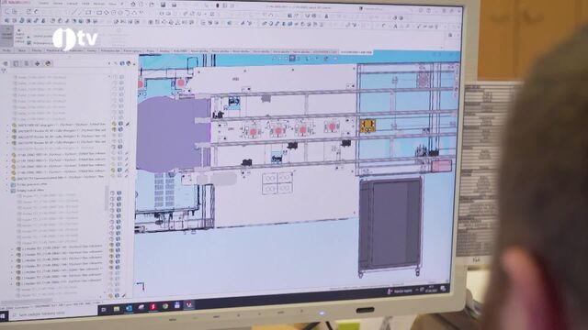Expand the first blue folder node in tree
This screenshot has width=588, height=330.
tap(7, 184)
